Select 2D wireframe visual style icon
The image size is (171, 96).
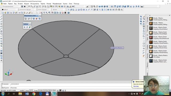25,19
